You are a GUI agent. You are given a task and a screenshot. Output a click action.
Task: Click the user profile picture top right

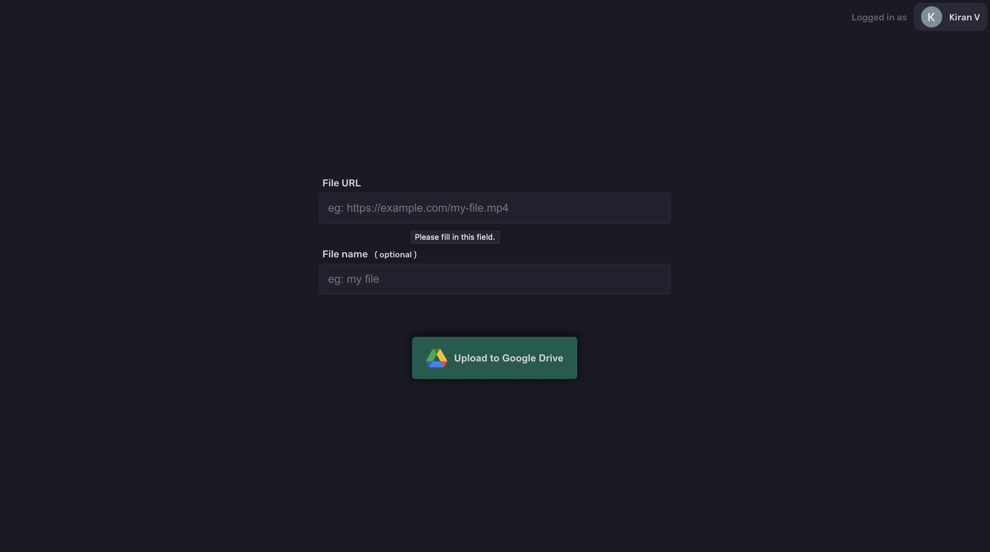[932, 17]
